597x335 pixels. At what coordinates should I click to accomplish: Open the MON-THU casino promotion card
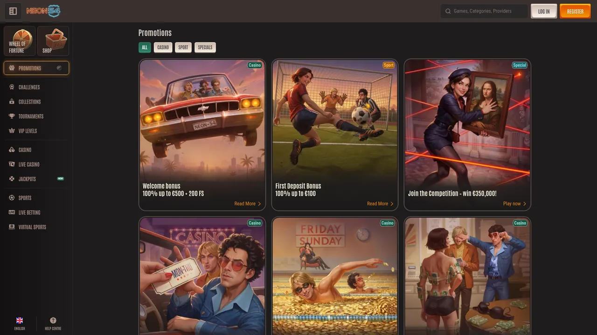click(x=202, y=276)
